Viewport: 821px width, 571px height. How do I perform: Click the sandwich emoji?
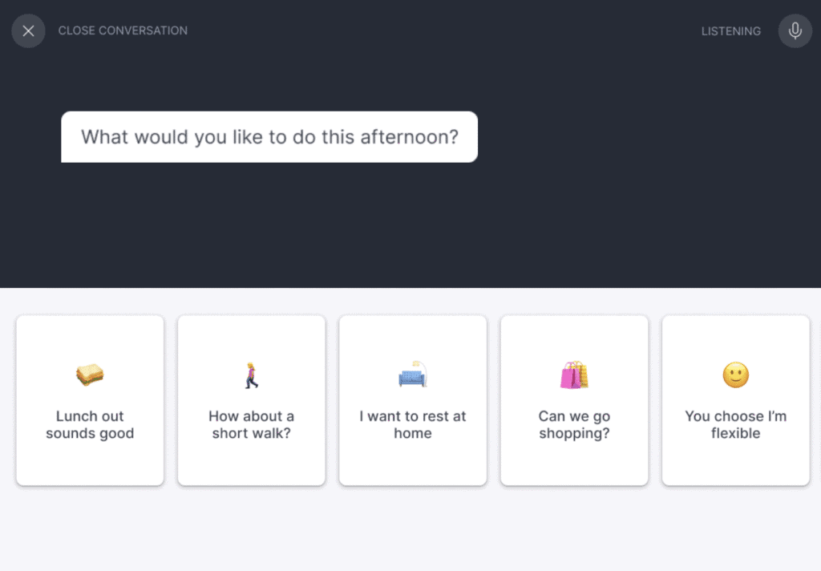click(90, 374)
